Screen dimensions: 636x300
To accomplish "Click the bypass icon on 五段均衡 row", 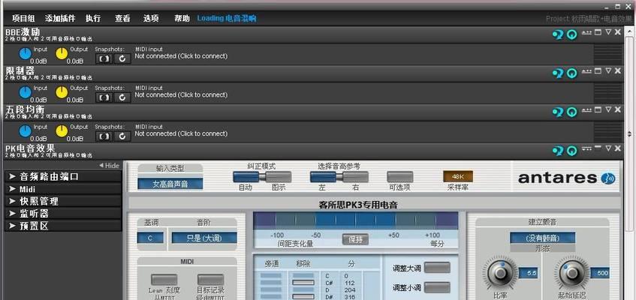I will click(558, 112).
